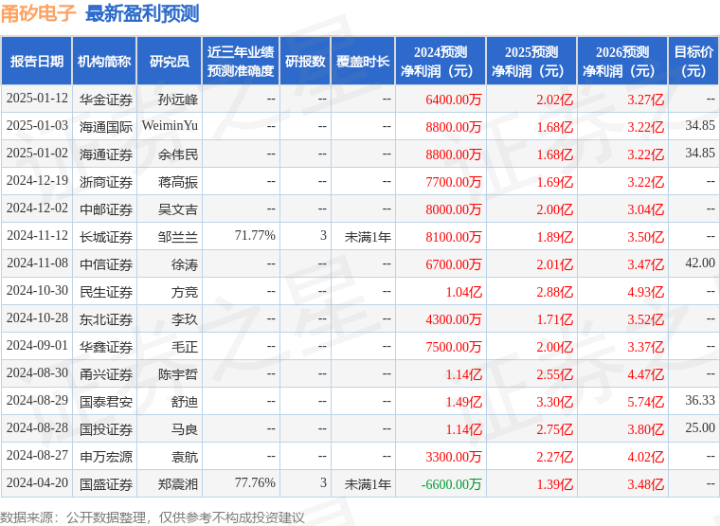Select the 中邮证券 institution cell
This screenshot has height=526, width=720.
[x=106, y=209]
